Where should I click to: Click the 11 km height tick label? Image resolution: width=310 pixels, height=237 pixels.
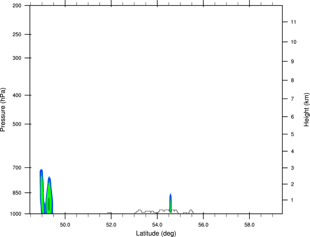pyautogui.click(x=293, y=22)
